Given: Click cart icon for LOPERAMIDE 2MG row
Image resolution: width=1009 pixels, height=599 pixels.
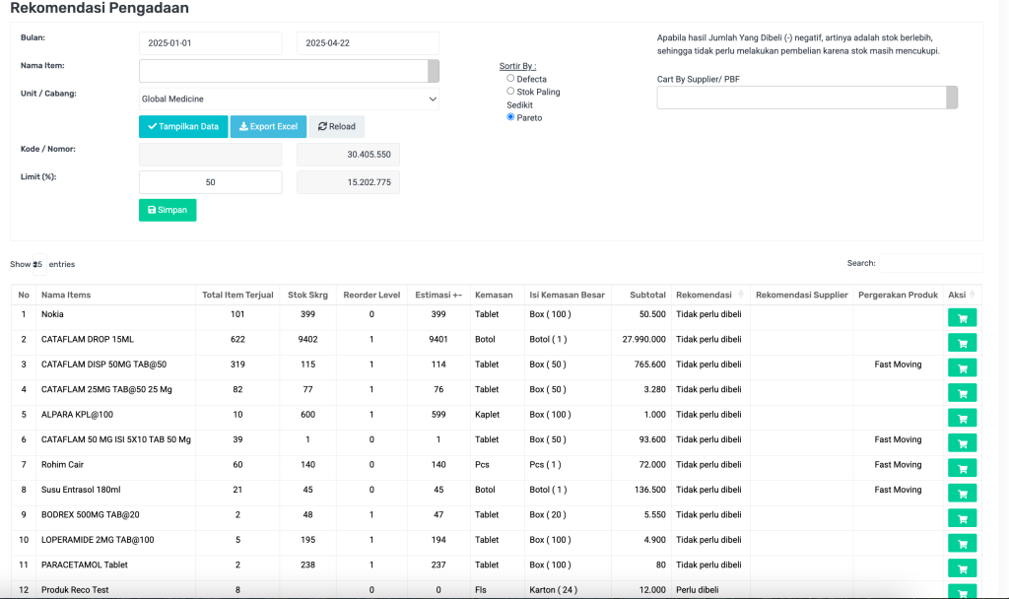Looking at the screenshot, I should pyautogui.click(x=962, y=543).
